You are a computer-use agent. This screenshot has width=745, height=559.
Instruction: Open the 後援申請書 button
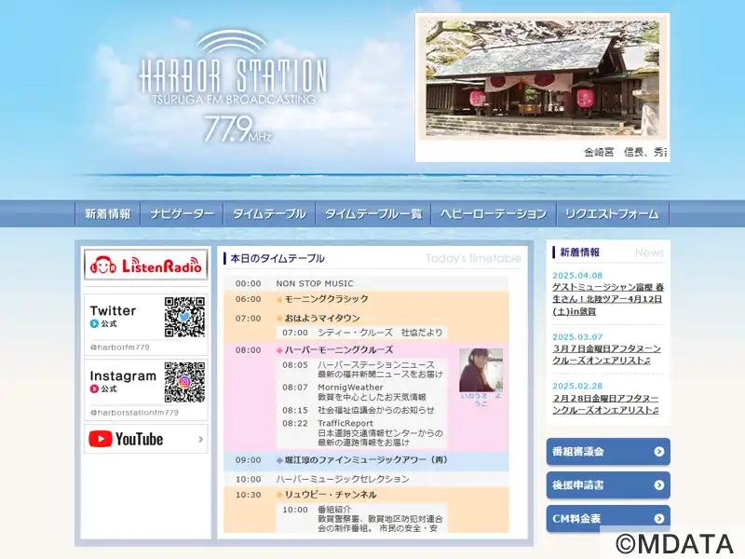click(608, 484)
